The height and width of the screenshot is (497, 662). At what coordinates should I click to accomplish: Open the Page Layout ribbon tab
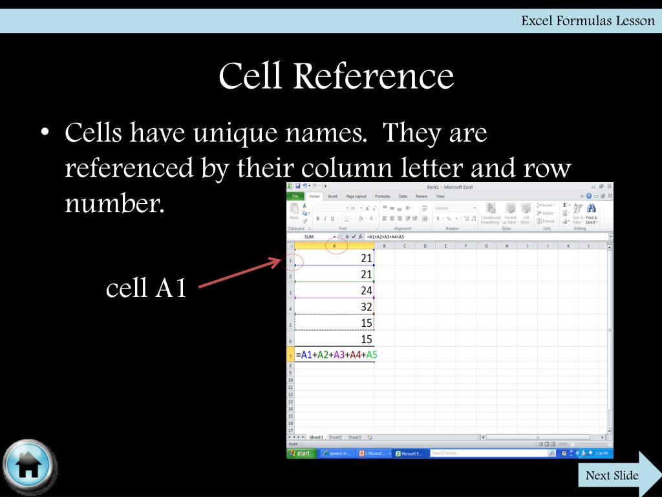[x=356, y=197]
